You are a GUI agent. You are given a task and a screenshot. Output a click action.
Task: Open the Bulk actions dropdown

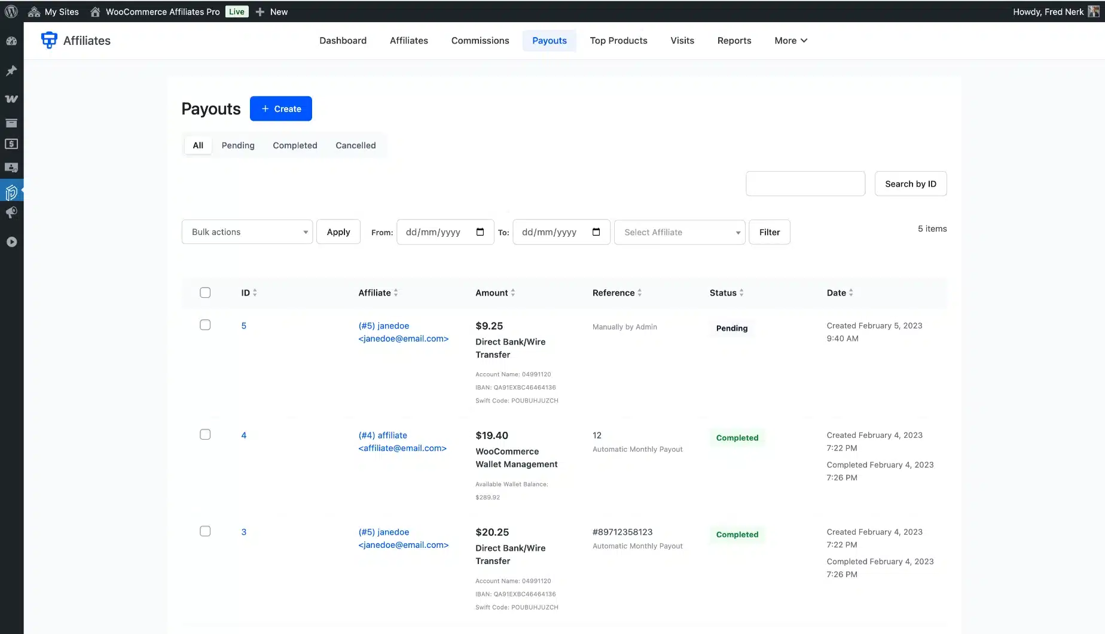247,232
